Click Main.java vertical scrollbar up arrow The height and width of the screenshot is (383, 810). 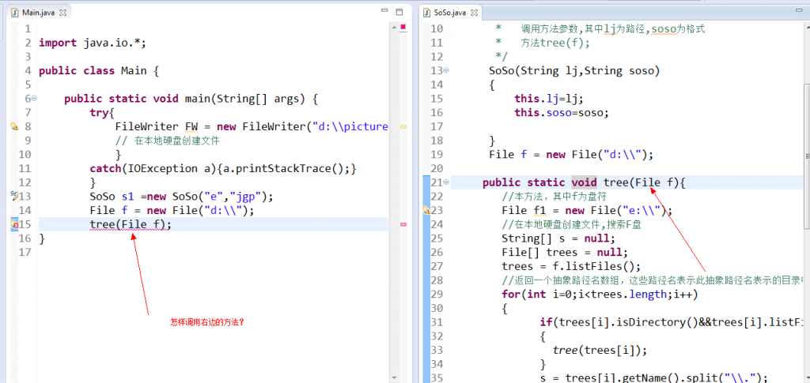394,28
